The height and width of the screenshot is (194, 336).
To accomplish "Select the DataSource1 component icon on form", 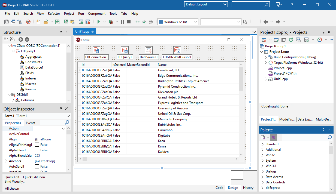I will [x=149, y=50].
